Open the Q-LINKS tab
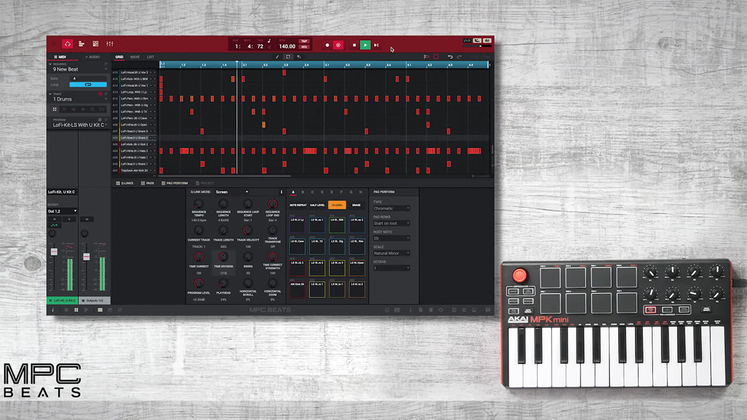Screen dimensions: 747x420 pos(125,183)
